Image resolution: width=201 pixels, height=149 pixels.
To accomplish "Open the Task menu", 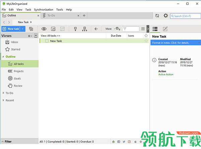I will pos(28,10).
